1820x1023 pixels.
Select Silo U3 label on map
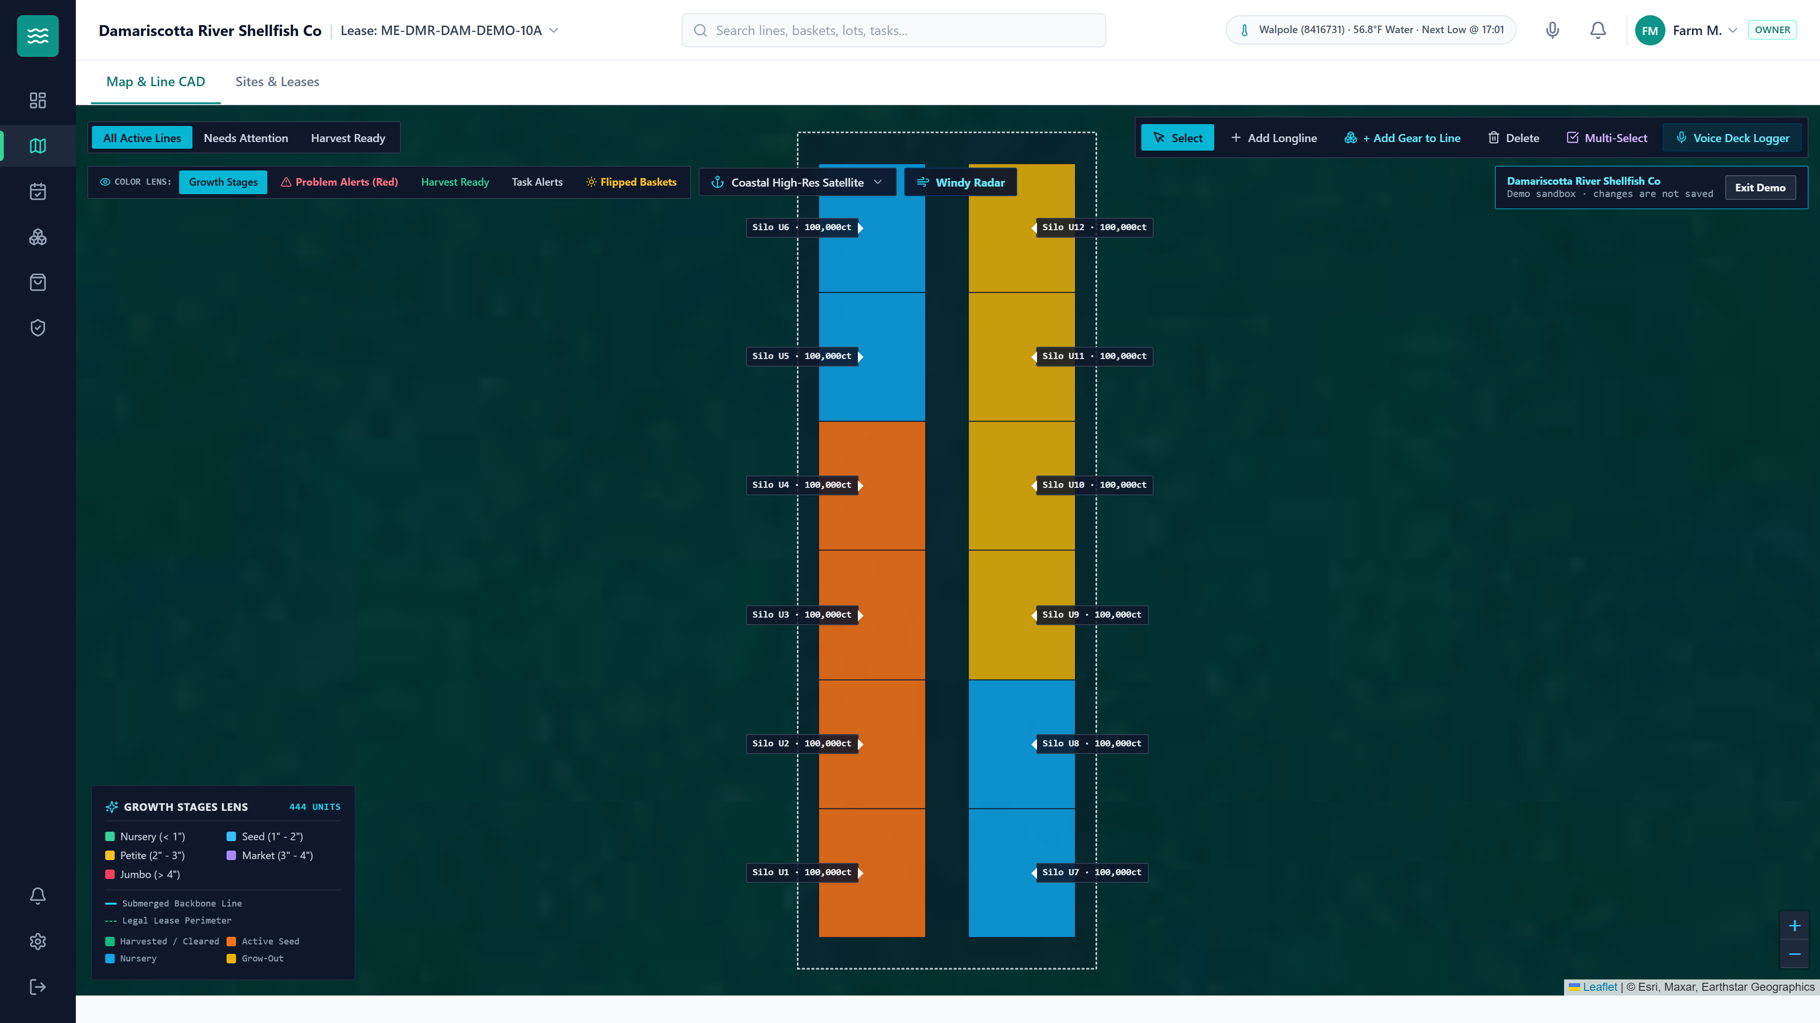(802, 615)
